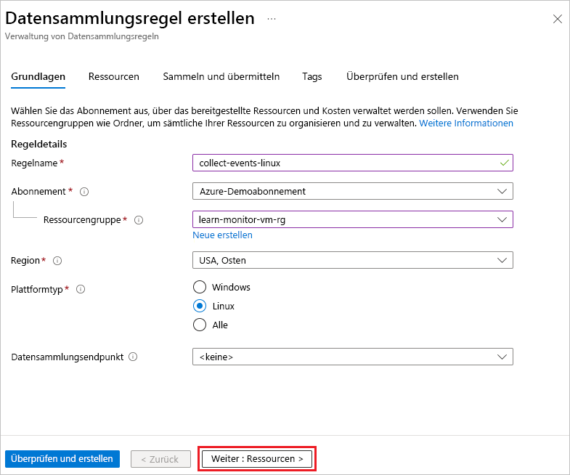The height and width of the screenshot is (475, 570).
Task: Open the Weitere Informationen link
Action: tap(466, 123)
